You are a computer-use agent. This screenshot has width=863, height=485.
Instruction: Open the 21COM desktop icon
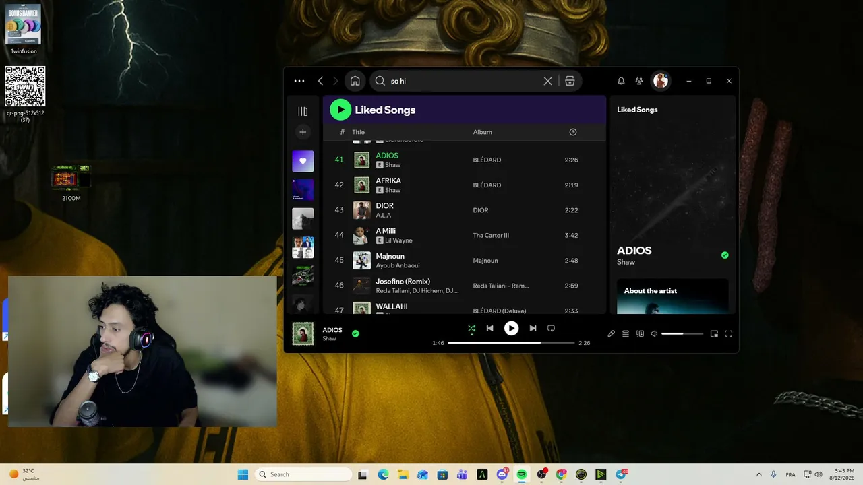pyautogui.click(x=71, y=183)
